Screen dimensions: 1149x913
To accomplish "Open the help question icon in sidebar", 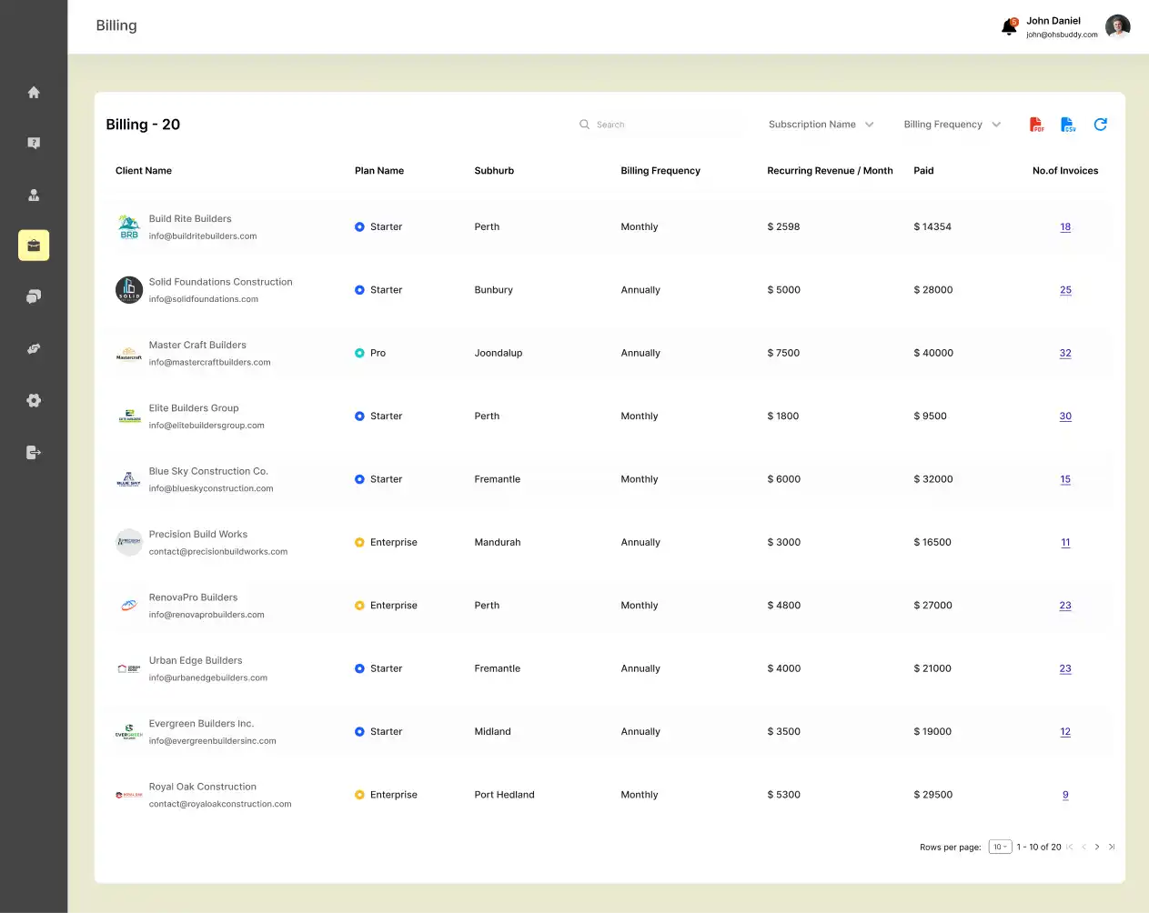I will (x=34, y=144).
